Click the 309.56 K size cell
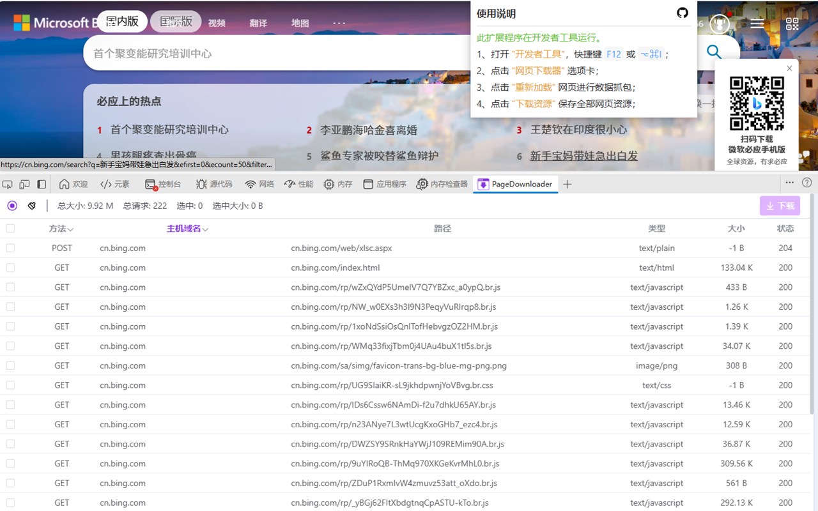 tap(736, 464)
